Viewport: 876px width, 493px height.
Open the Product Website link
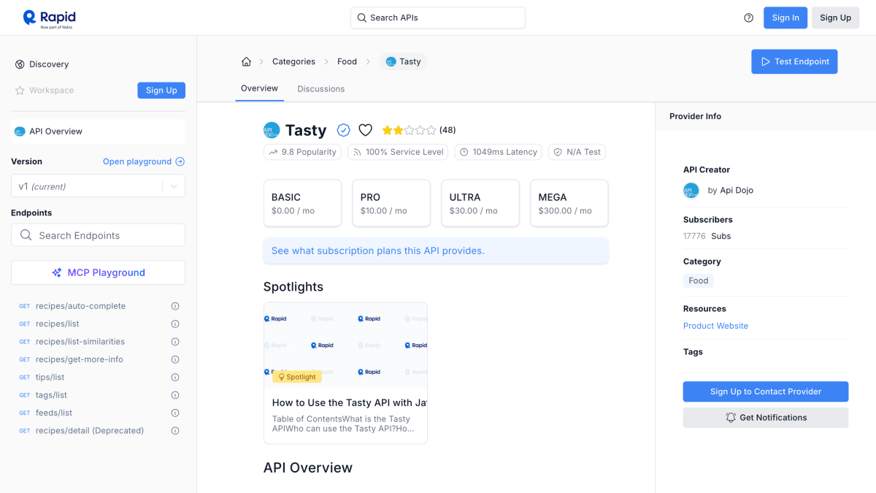715,326
